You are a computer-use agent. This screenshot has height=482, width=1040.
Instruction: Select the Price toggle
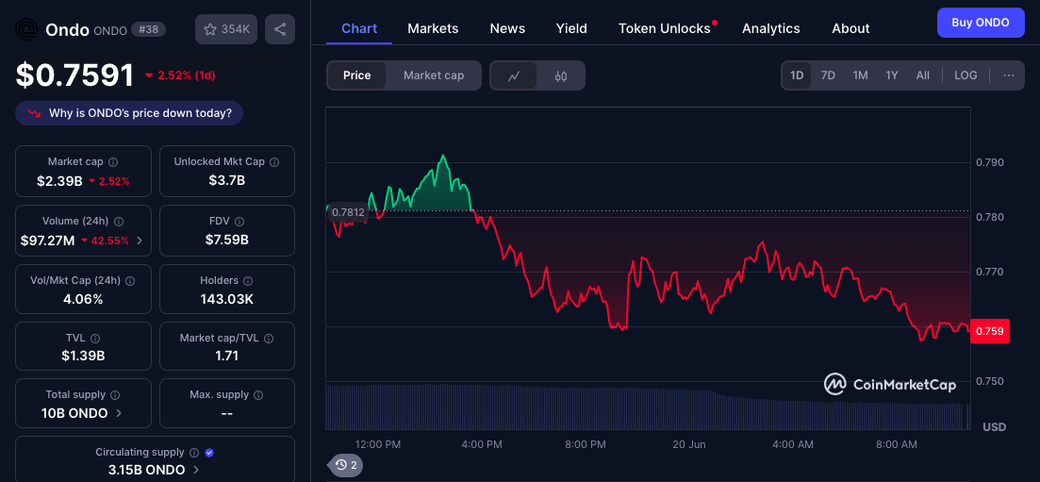356,75
